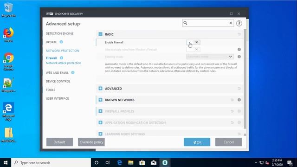297x167 pixels.
Task: Open Recycle Bin desktop icon
Action: 8,10
